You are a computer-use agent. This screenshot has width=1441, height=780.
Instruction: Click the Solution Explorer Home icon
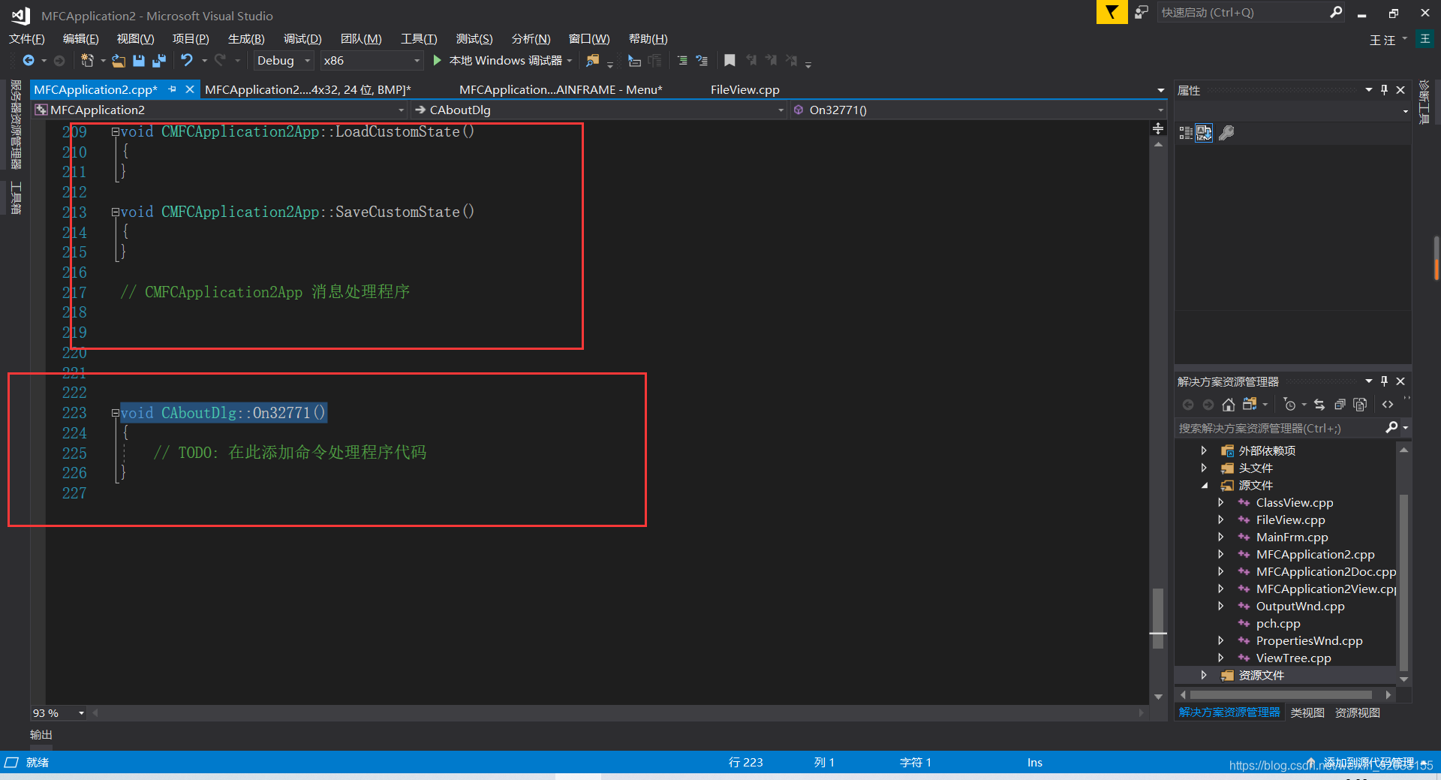pyautogui.click(x=1229, y=405)
